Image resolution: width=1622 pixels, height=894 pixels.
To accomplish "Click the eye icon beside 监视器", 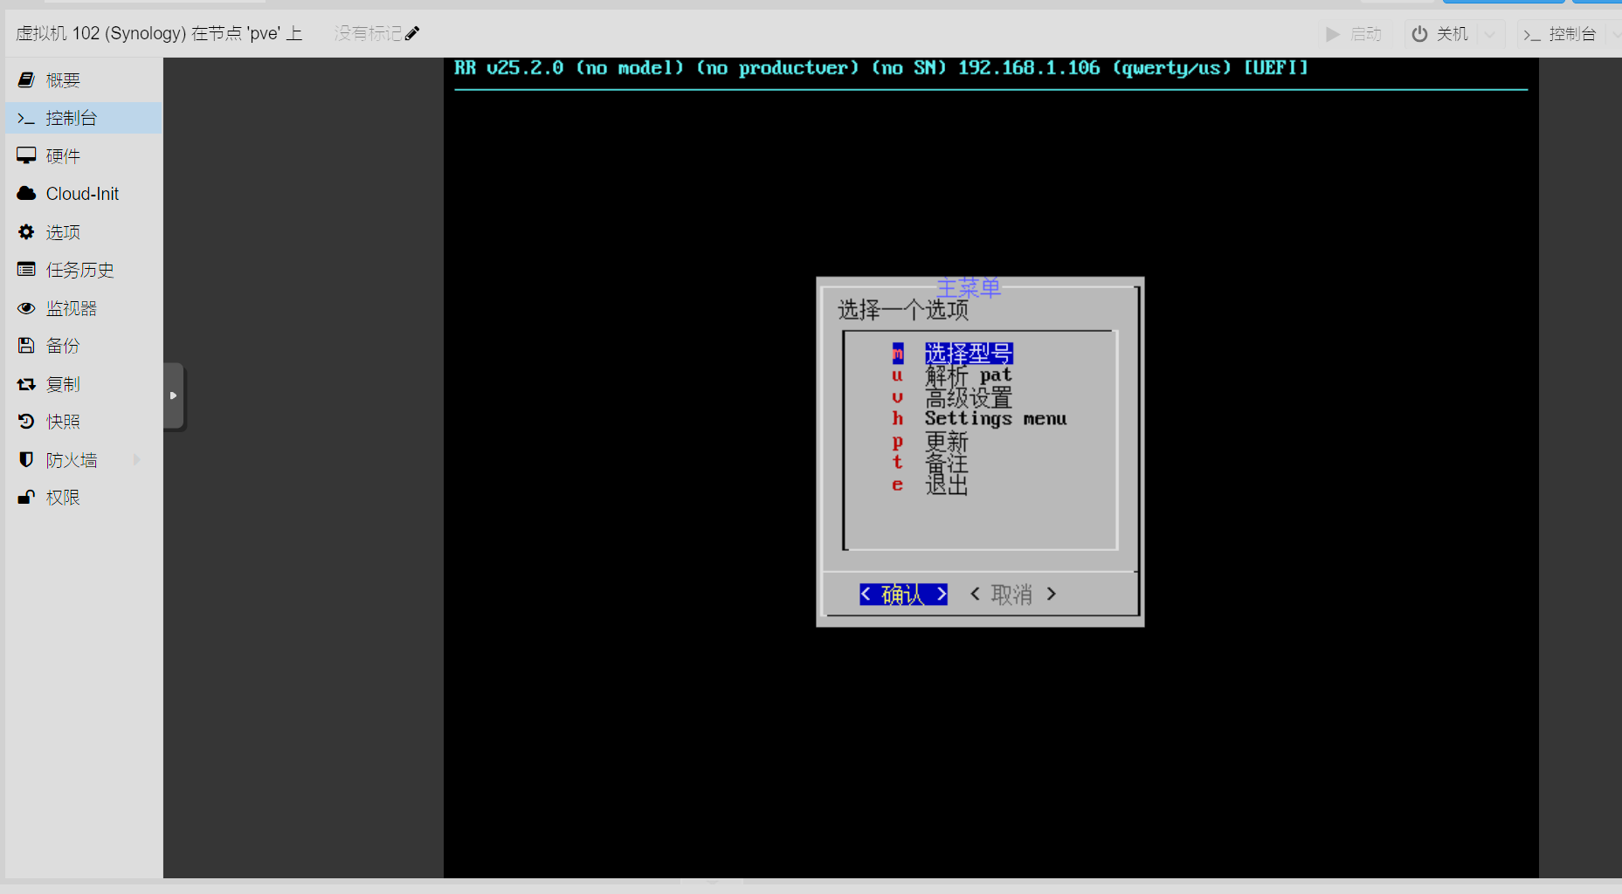I will pos(26,308).
